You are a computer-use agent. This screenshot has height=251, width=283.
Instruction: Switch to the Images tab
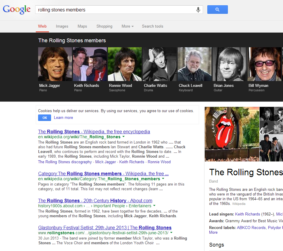pyautogui.click(x=62, y=26)
